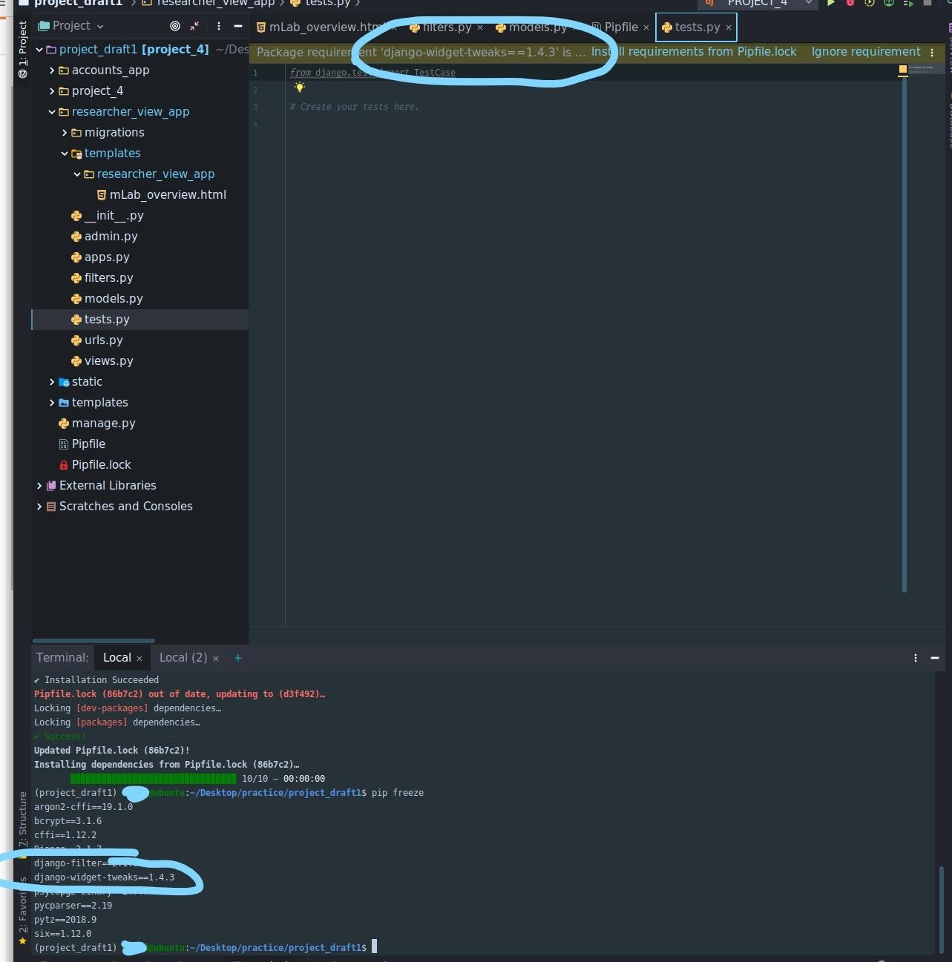Hide the Project tool window
The width and height of the screenshot is (952, 962).
(x=237, y=26)
